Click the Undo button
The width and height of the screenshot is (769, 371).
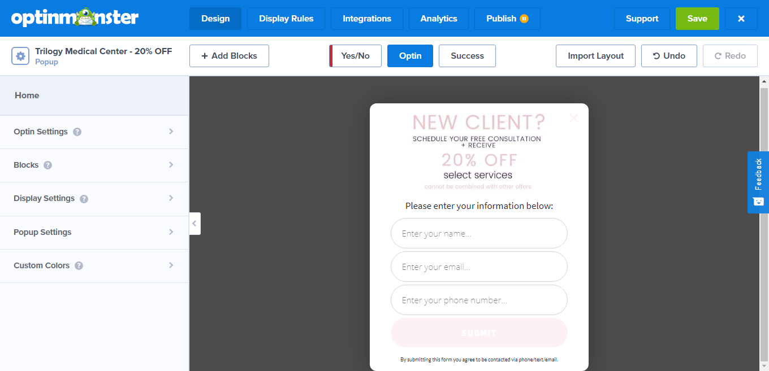669,56
